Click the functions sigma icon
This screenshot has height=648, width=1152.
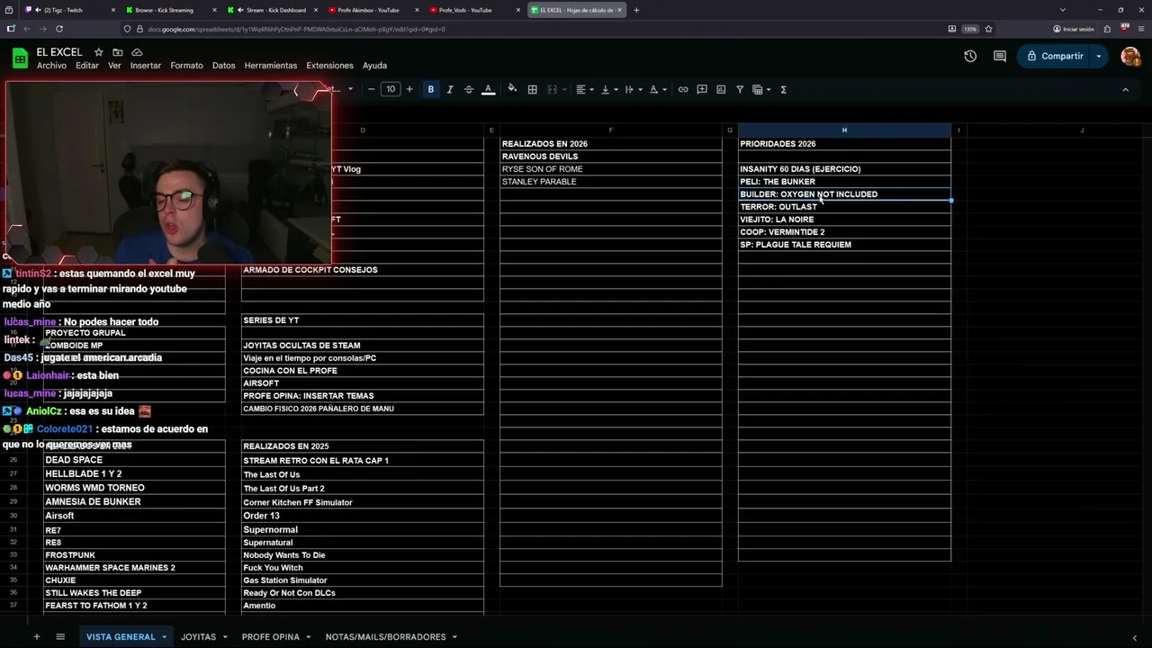pos(784,89)
